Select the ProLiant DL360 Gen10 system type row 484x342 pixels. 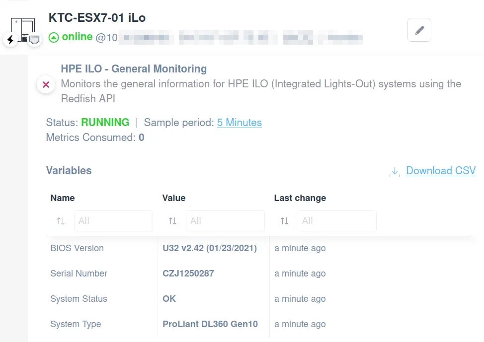[210, 324]
